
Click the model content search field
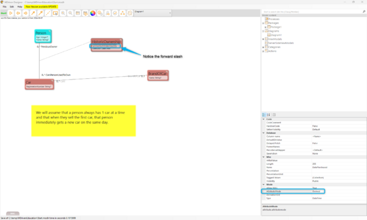tap(312, 12)
